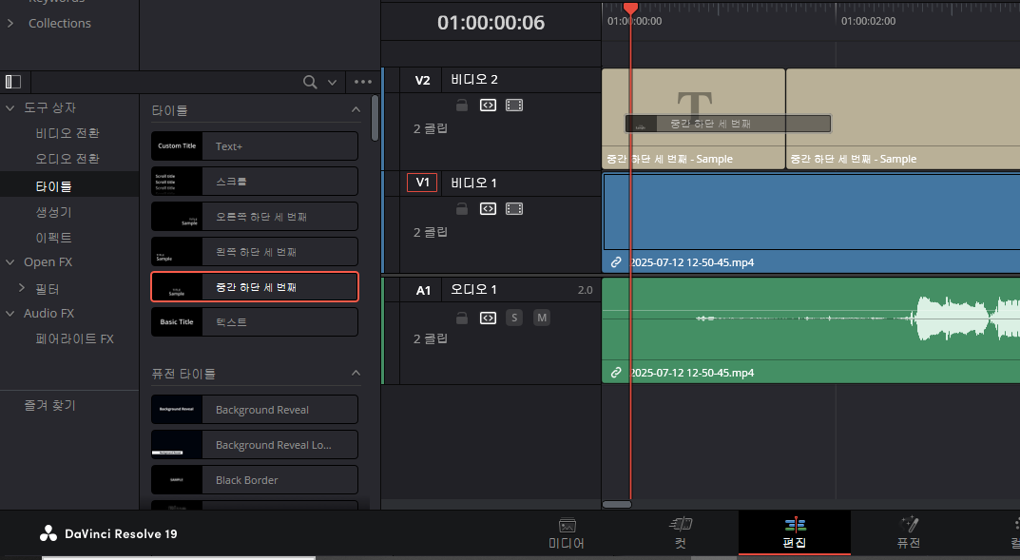
Task: Collapse the Audio FX tree
Action: pos(10,314)
